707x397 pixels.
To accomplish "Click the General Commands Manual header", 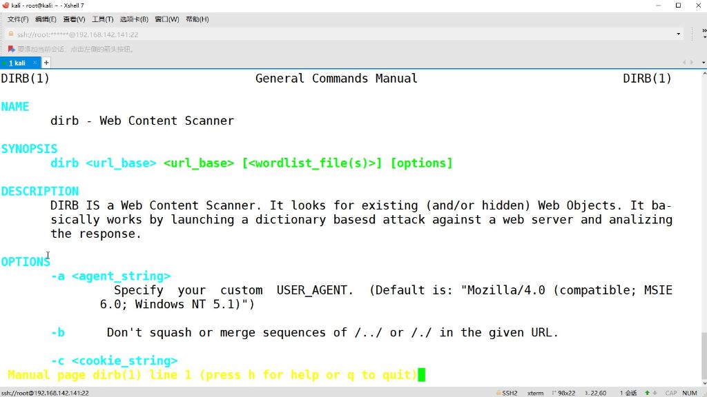I will coord(336,79).
